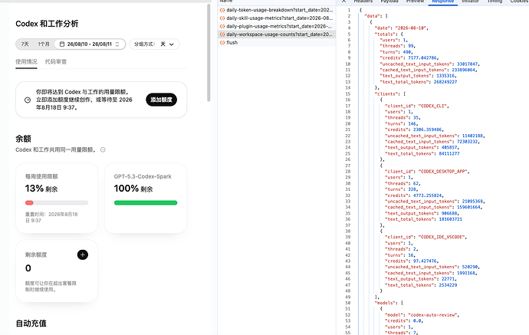Select the daily-workspace-usage-counts network request
Viewport: 529px width, 335px height.
(x=277, y=34)
